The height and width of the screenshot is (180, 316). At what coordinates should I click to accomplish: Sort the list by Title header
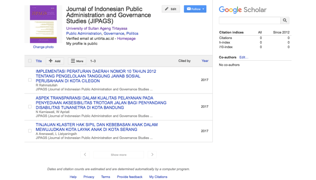pyautogui.click(x=39, y=61)
